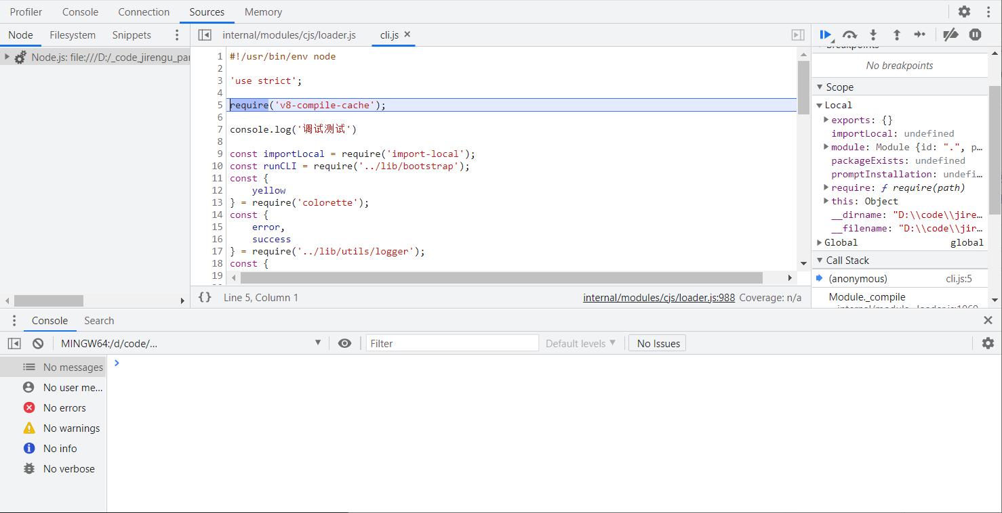Viewport: 1002px width, 513px height.
Task: Collapse the Call Stack section
Action: (x=819, y=260)
